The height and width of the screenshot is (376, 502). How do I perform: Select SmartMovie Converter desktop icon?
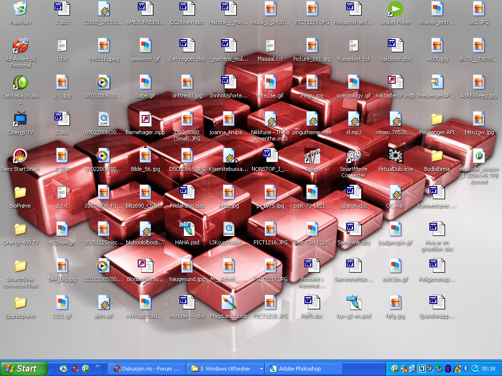[353, 156]
